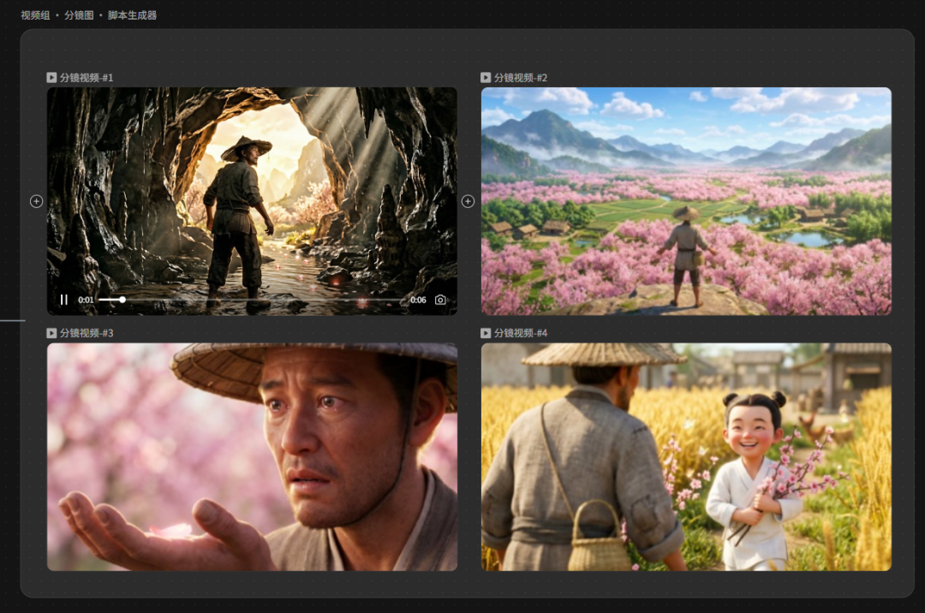The width and height of the screenshot is (925, 613).
Task: Click the plus icon left of video #1
Action: (x=36, y=201)
